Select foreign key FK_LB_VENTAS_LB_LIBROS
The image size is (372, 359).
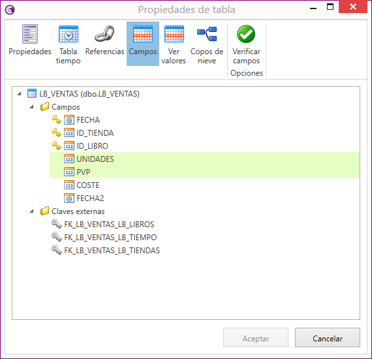pos(109,225)
